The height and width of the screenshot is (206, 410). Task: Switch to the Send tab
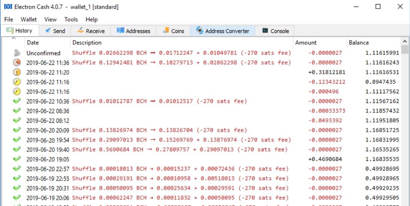point(55,31)
